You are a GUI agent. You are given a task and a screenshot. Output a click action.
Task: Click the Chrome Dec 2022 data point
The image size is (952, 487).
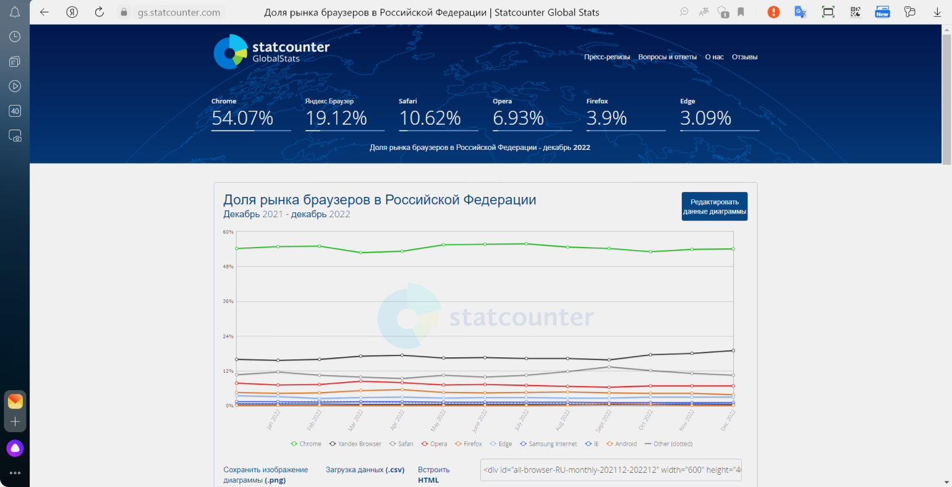pyautogui.click(x=733, y=249)
